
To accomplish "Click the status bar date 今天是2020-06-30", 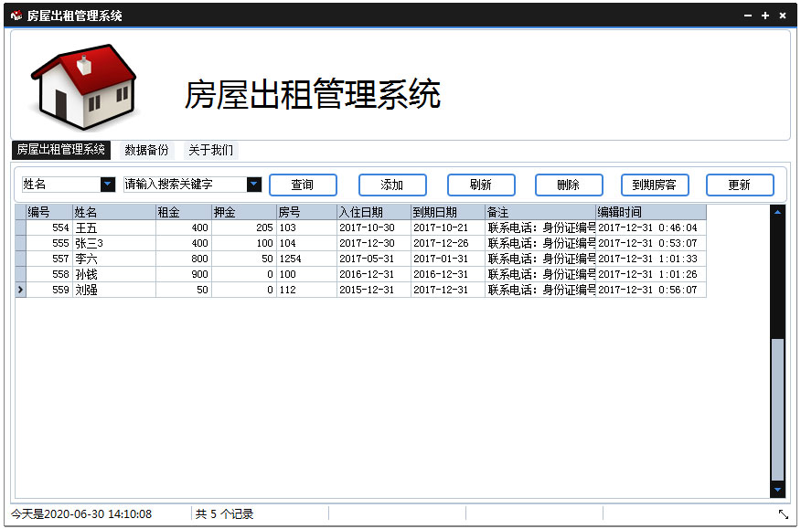I will point(81,514).
